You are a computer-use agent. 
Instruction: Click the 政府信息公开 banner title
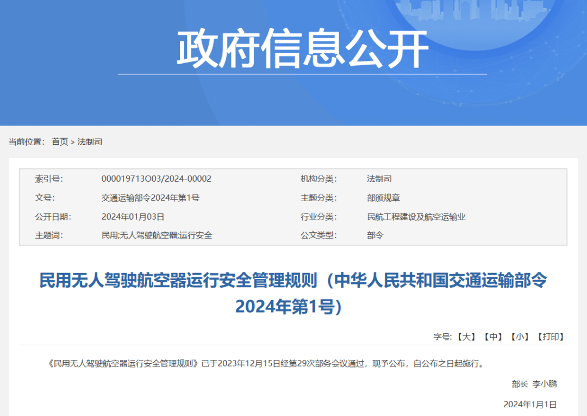coord(303,49)
